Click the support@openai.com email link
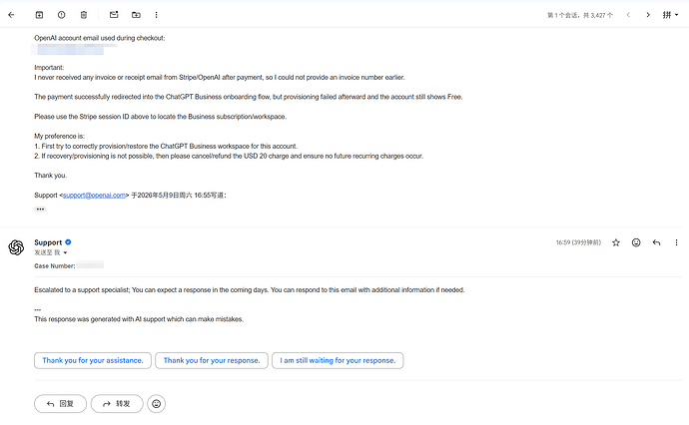 (x=94, y=196)
